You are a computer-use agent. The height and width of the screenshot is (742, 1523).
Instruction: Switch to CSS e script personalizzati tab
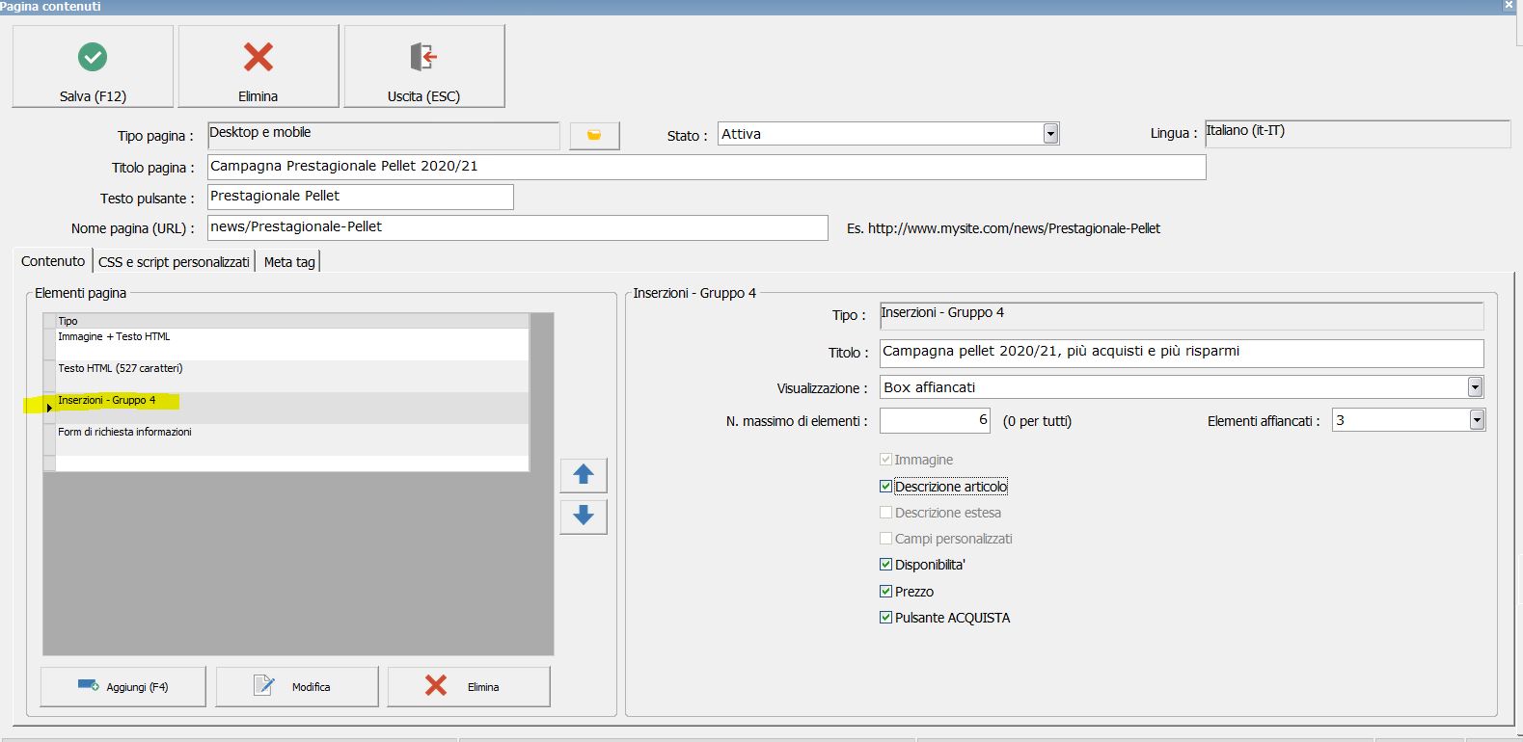(174, 262)
